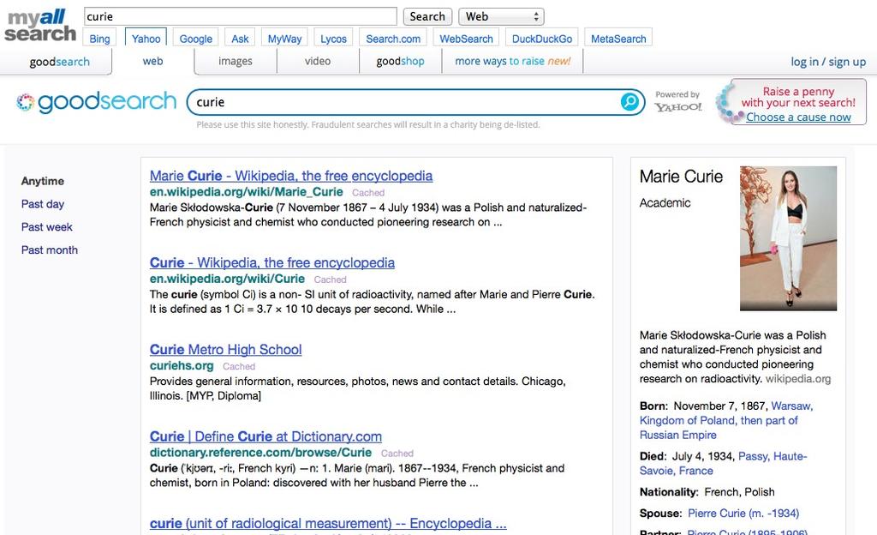Select the images results tab

[235, 61]
